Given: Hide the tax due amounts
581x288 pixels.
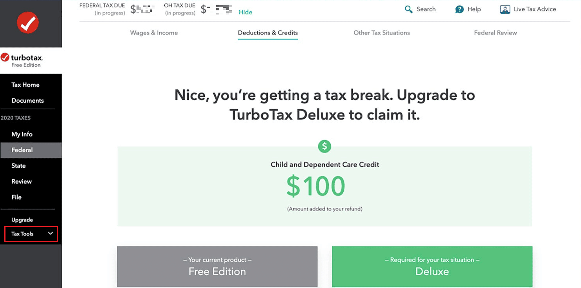Looking at the screenshot, I should point(246,12).
